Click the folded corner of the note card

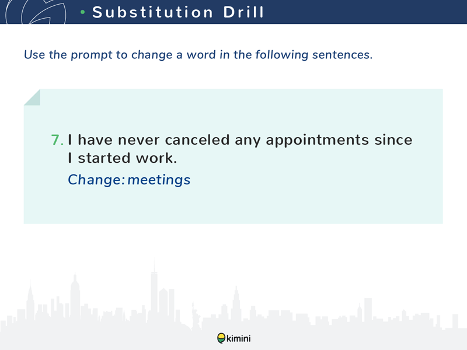[32, 97]
